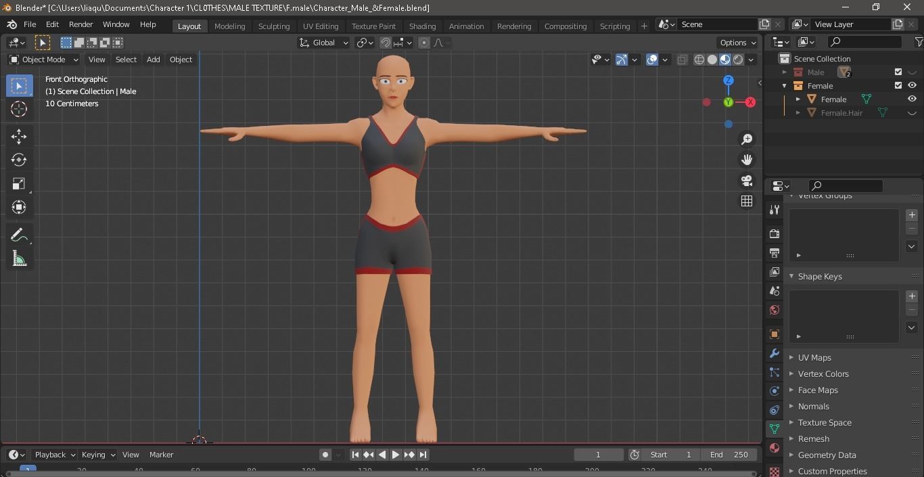
Task: Open the Modifiers properties wrench tab
Action: tap(775, 353)
